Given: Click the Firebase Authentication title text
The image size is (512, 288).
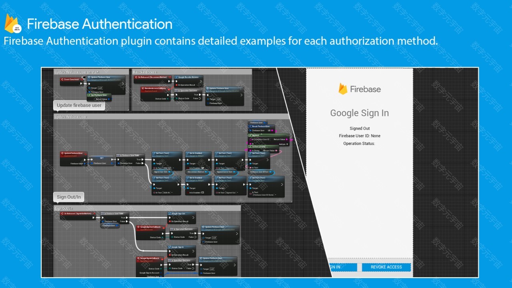Looking at the screenshot, I should pos(100,24).
